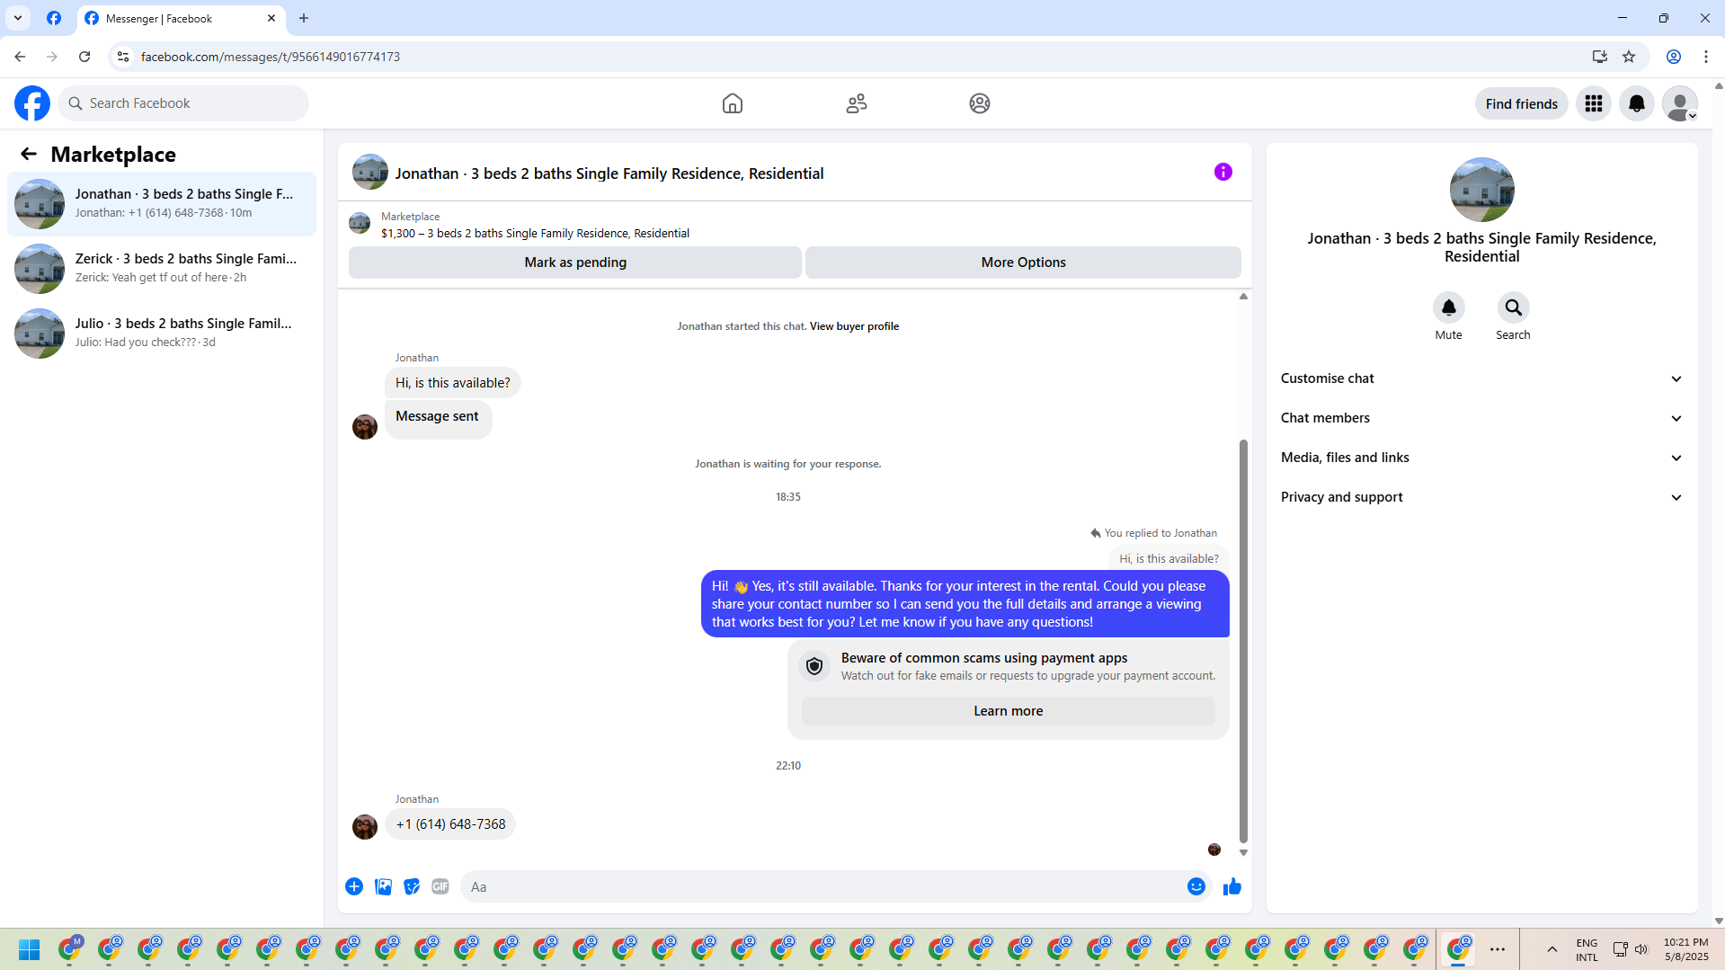
Task: Focus the Search Facebook field
Action: coord(183,103)
